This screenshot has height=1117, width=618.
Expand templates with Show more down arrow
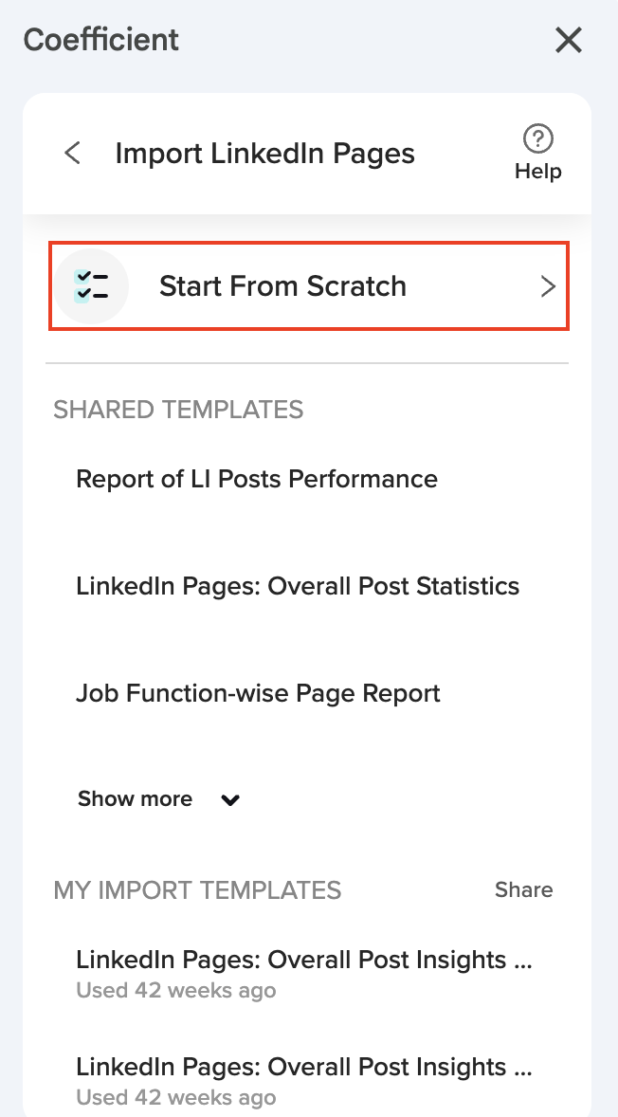coord(230,800)
